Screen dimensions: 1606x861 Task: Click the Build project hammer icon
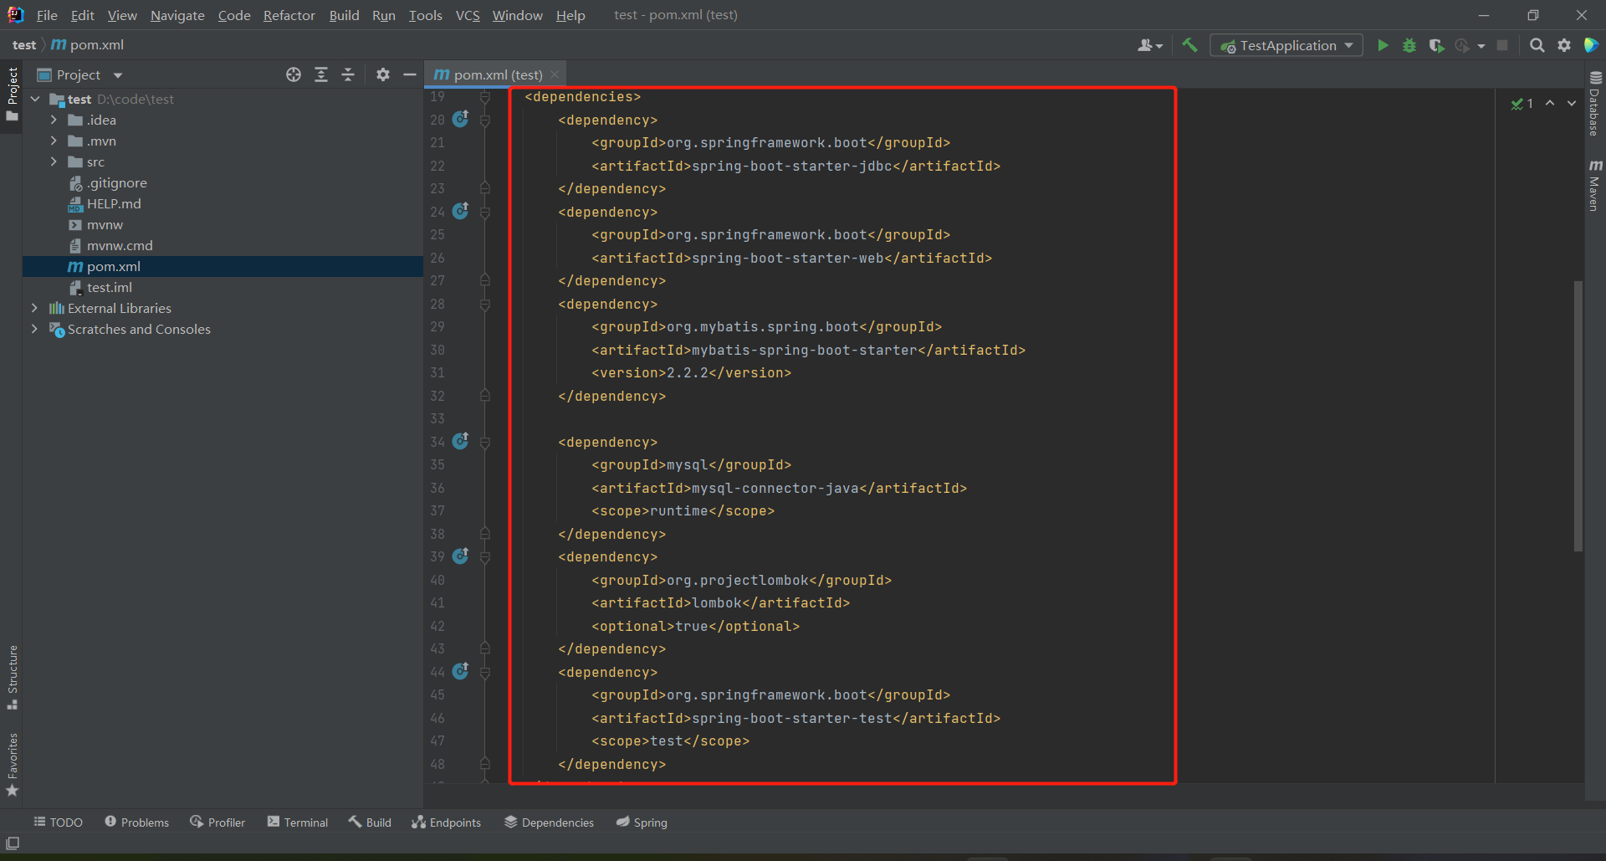(x=1189, y=45)
